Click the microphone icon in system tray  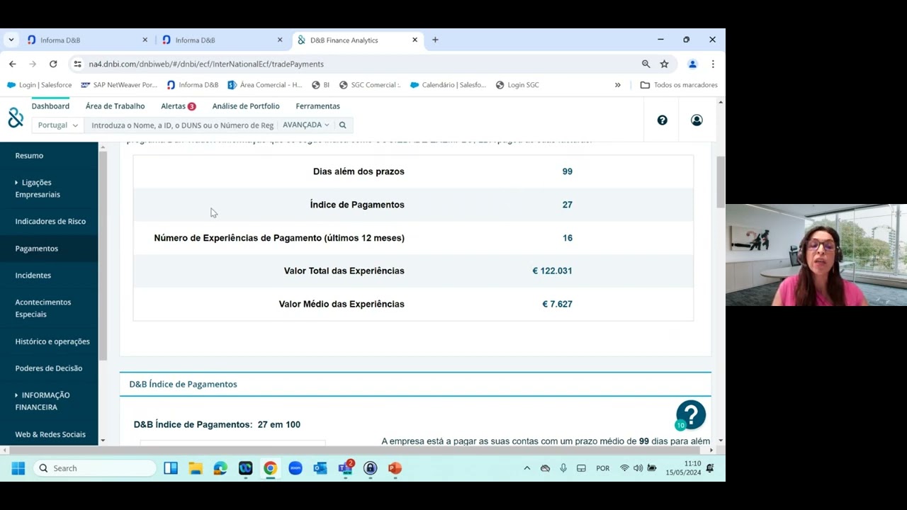(563, 468)
